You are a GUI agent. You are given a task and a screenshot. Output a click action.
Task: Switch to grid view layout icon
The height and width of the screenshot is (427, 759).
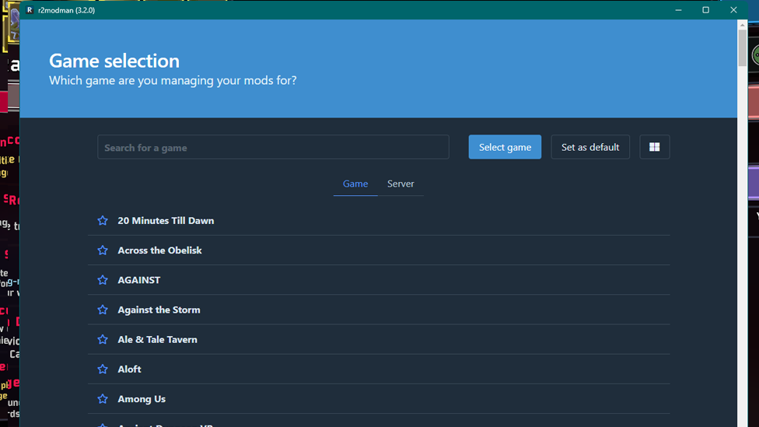coord(655,147)
